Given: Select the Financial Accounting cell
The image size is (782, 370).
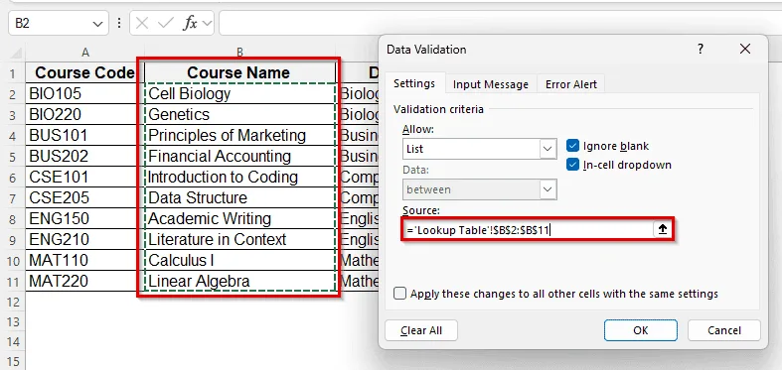Looking at the screenshot, I should click(239, 157).
